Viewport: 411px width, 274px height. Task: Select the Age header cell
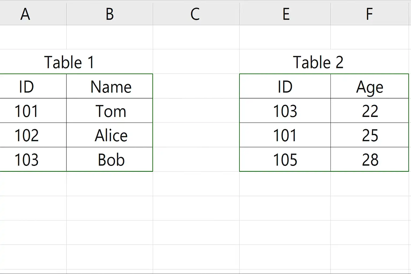coord(370,86)
